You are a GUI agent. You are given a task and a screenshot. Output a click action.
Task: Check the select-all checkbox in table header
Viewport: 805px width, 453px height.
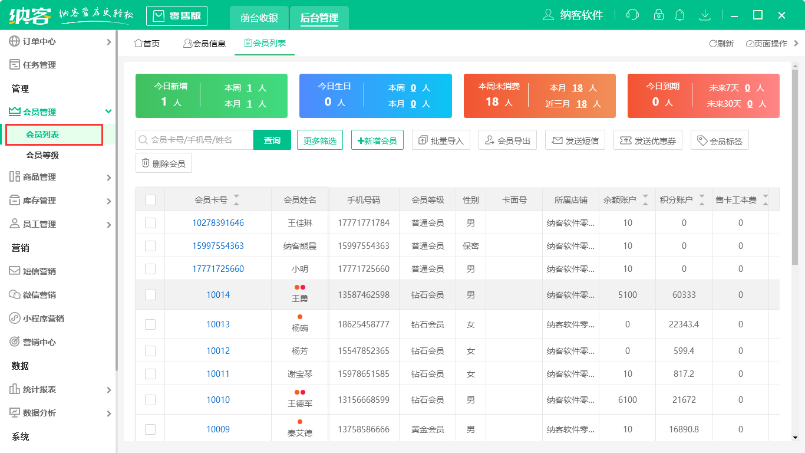(150, 199)
